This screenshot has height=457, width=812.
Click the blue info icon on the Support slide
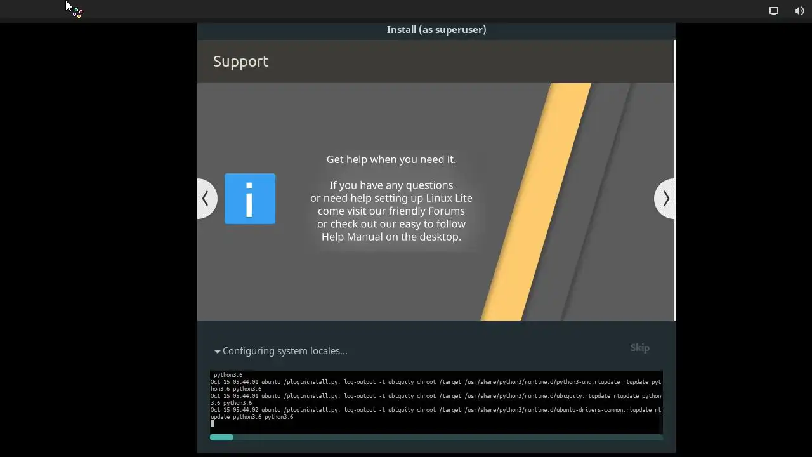[250, 199]
